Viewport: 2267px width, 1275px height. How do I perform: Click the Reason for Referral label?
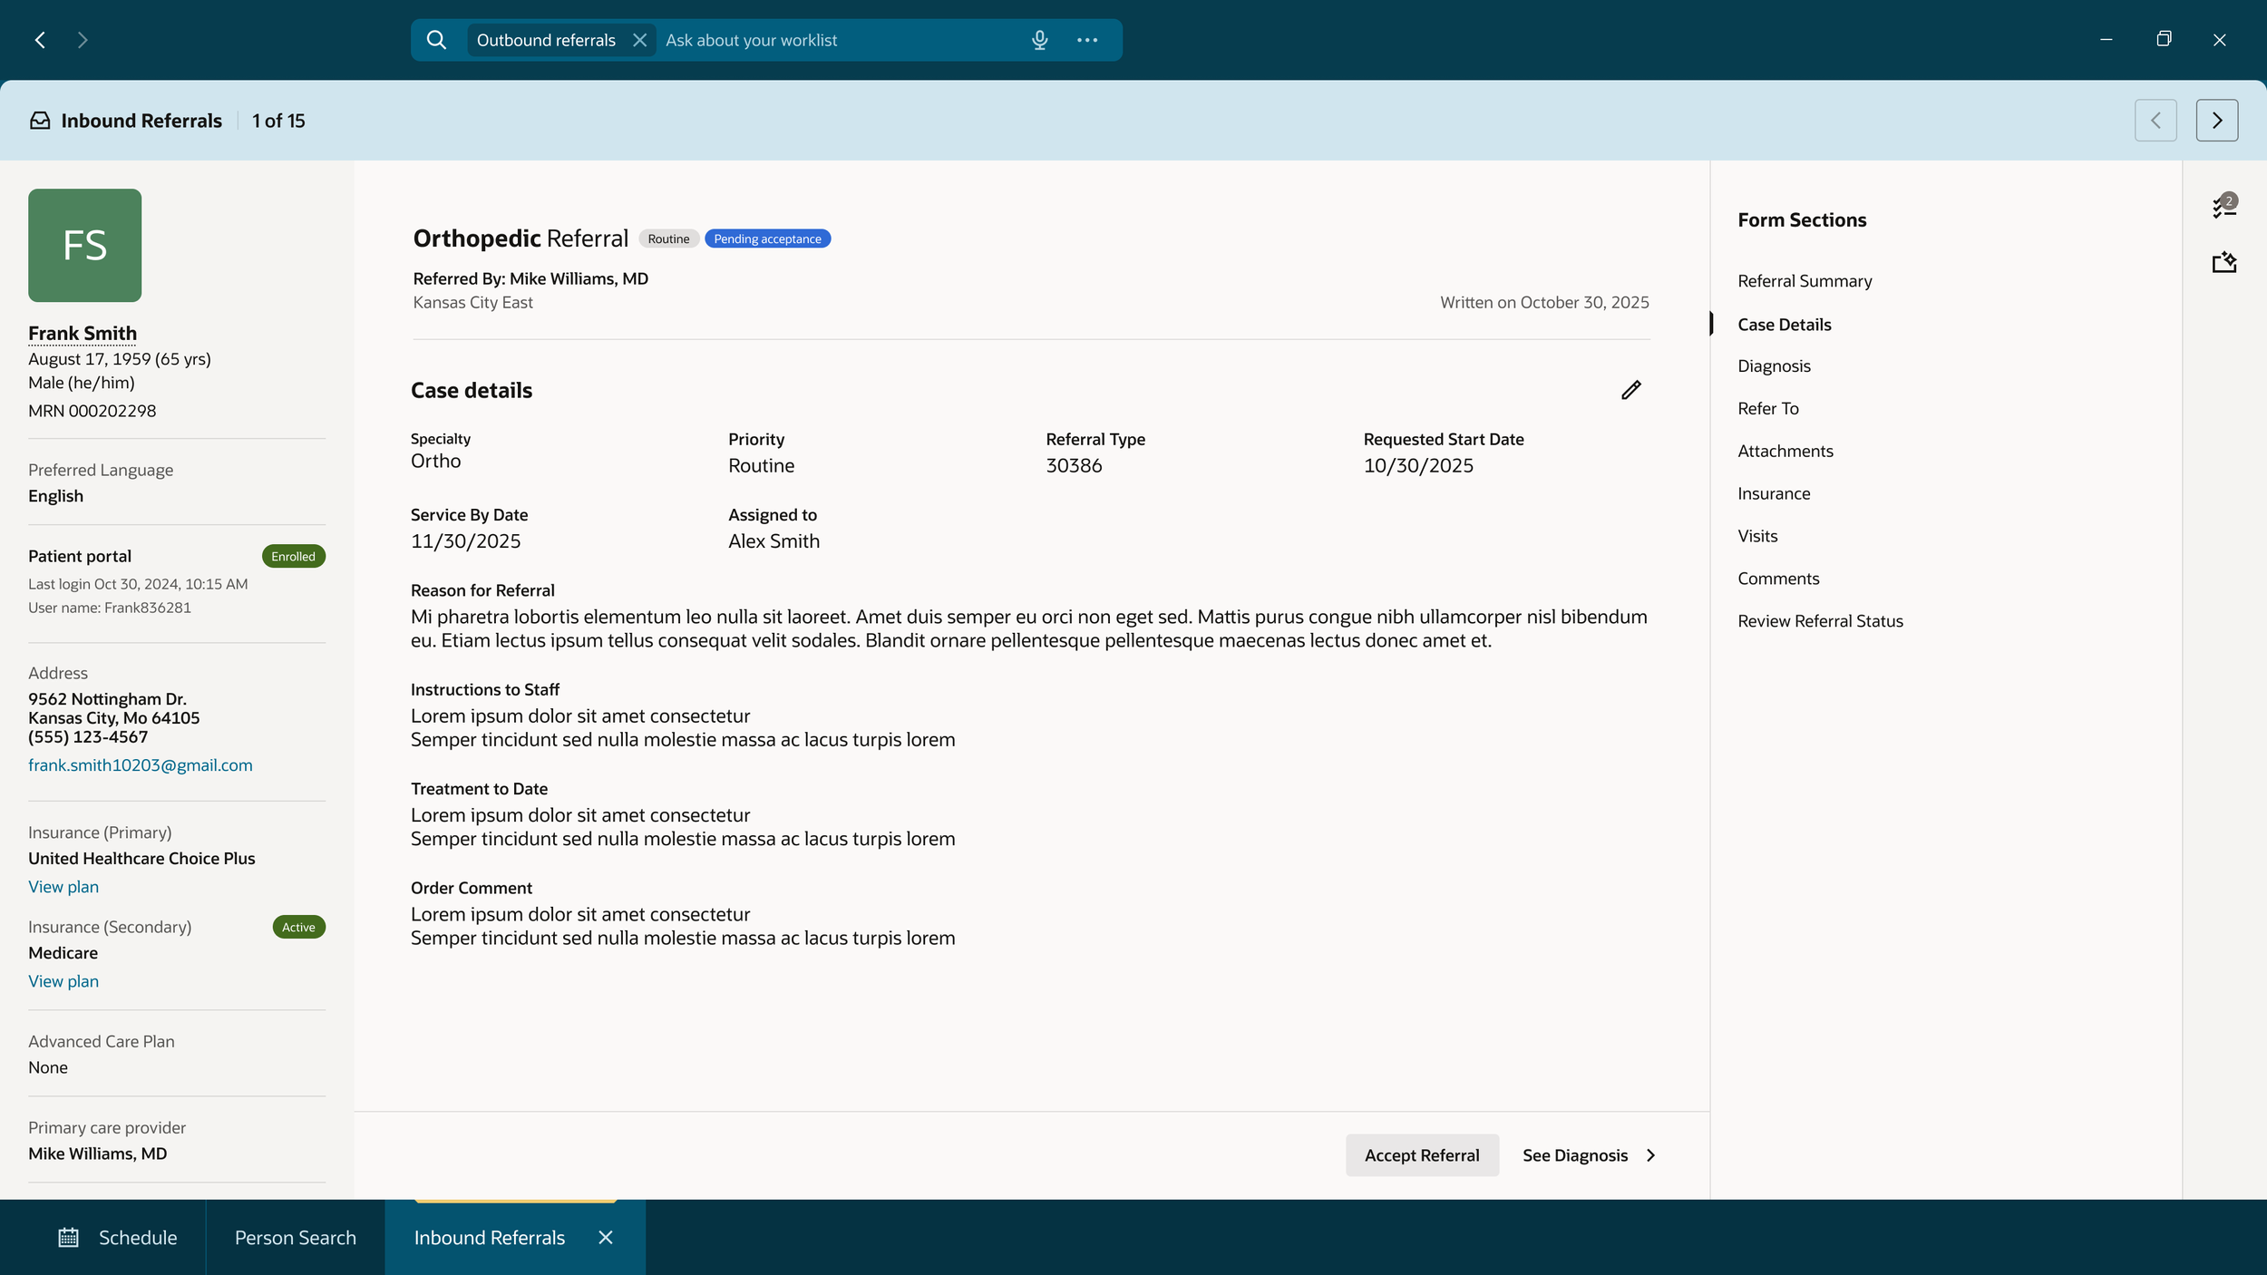click(482, 590)
